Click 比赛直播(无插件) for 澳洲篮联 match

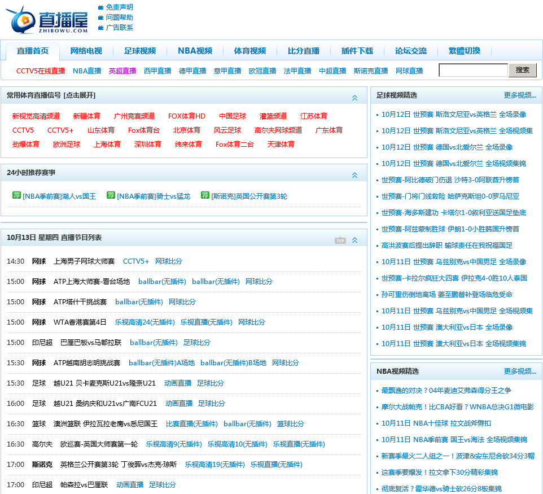pos(192,423)
